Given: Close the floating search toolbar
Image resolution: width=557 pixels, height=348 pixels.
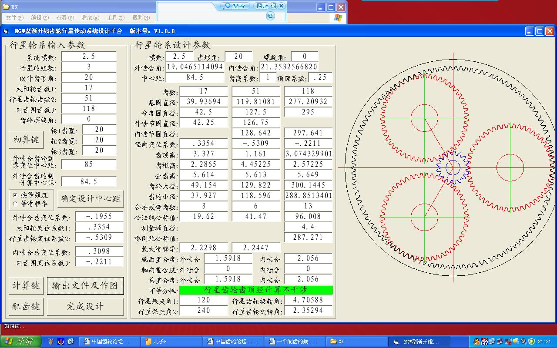Looking at the screenshot, I should [x=282, y=6].
